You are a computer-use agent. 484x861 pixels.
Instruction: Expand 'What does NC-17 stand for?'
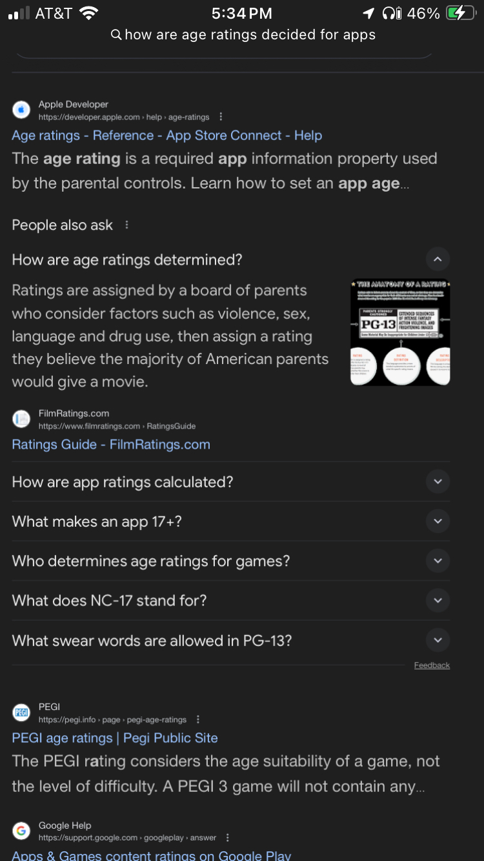click(438, 600)
